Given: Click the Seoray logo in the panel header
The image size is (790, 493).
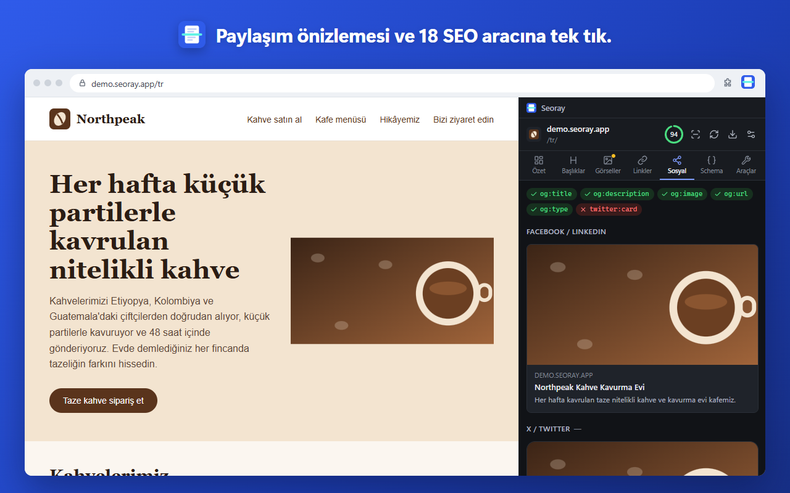Looking at the screenshot, I should pos(531,108).
